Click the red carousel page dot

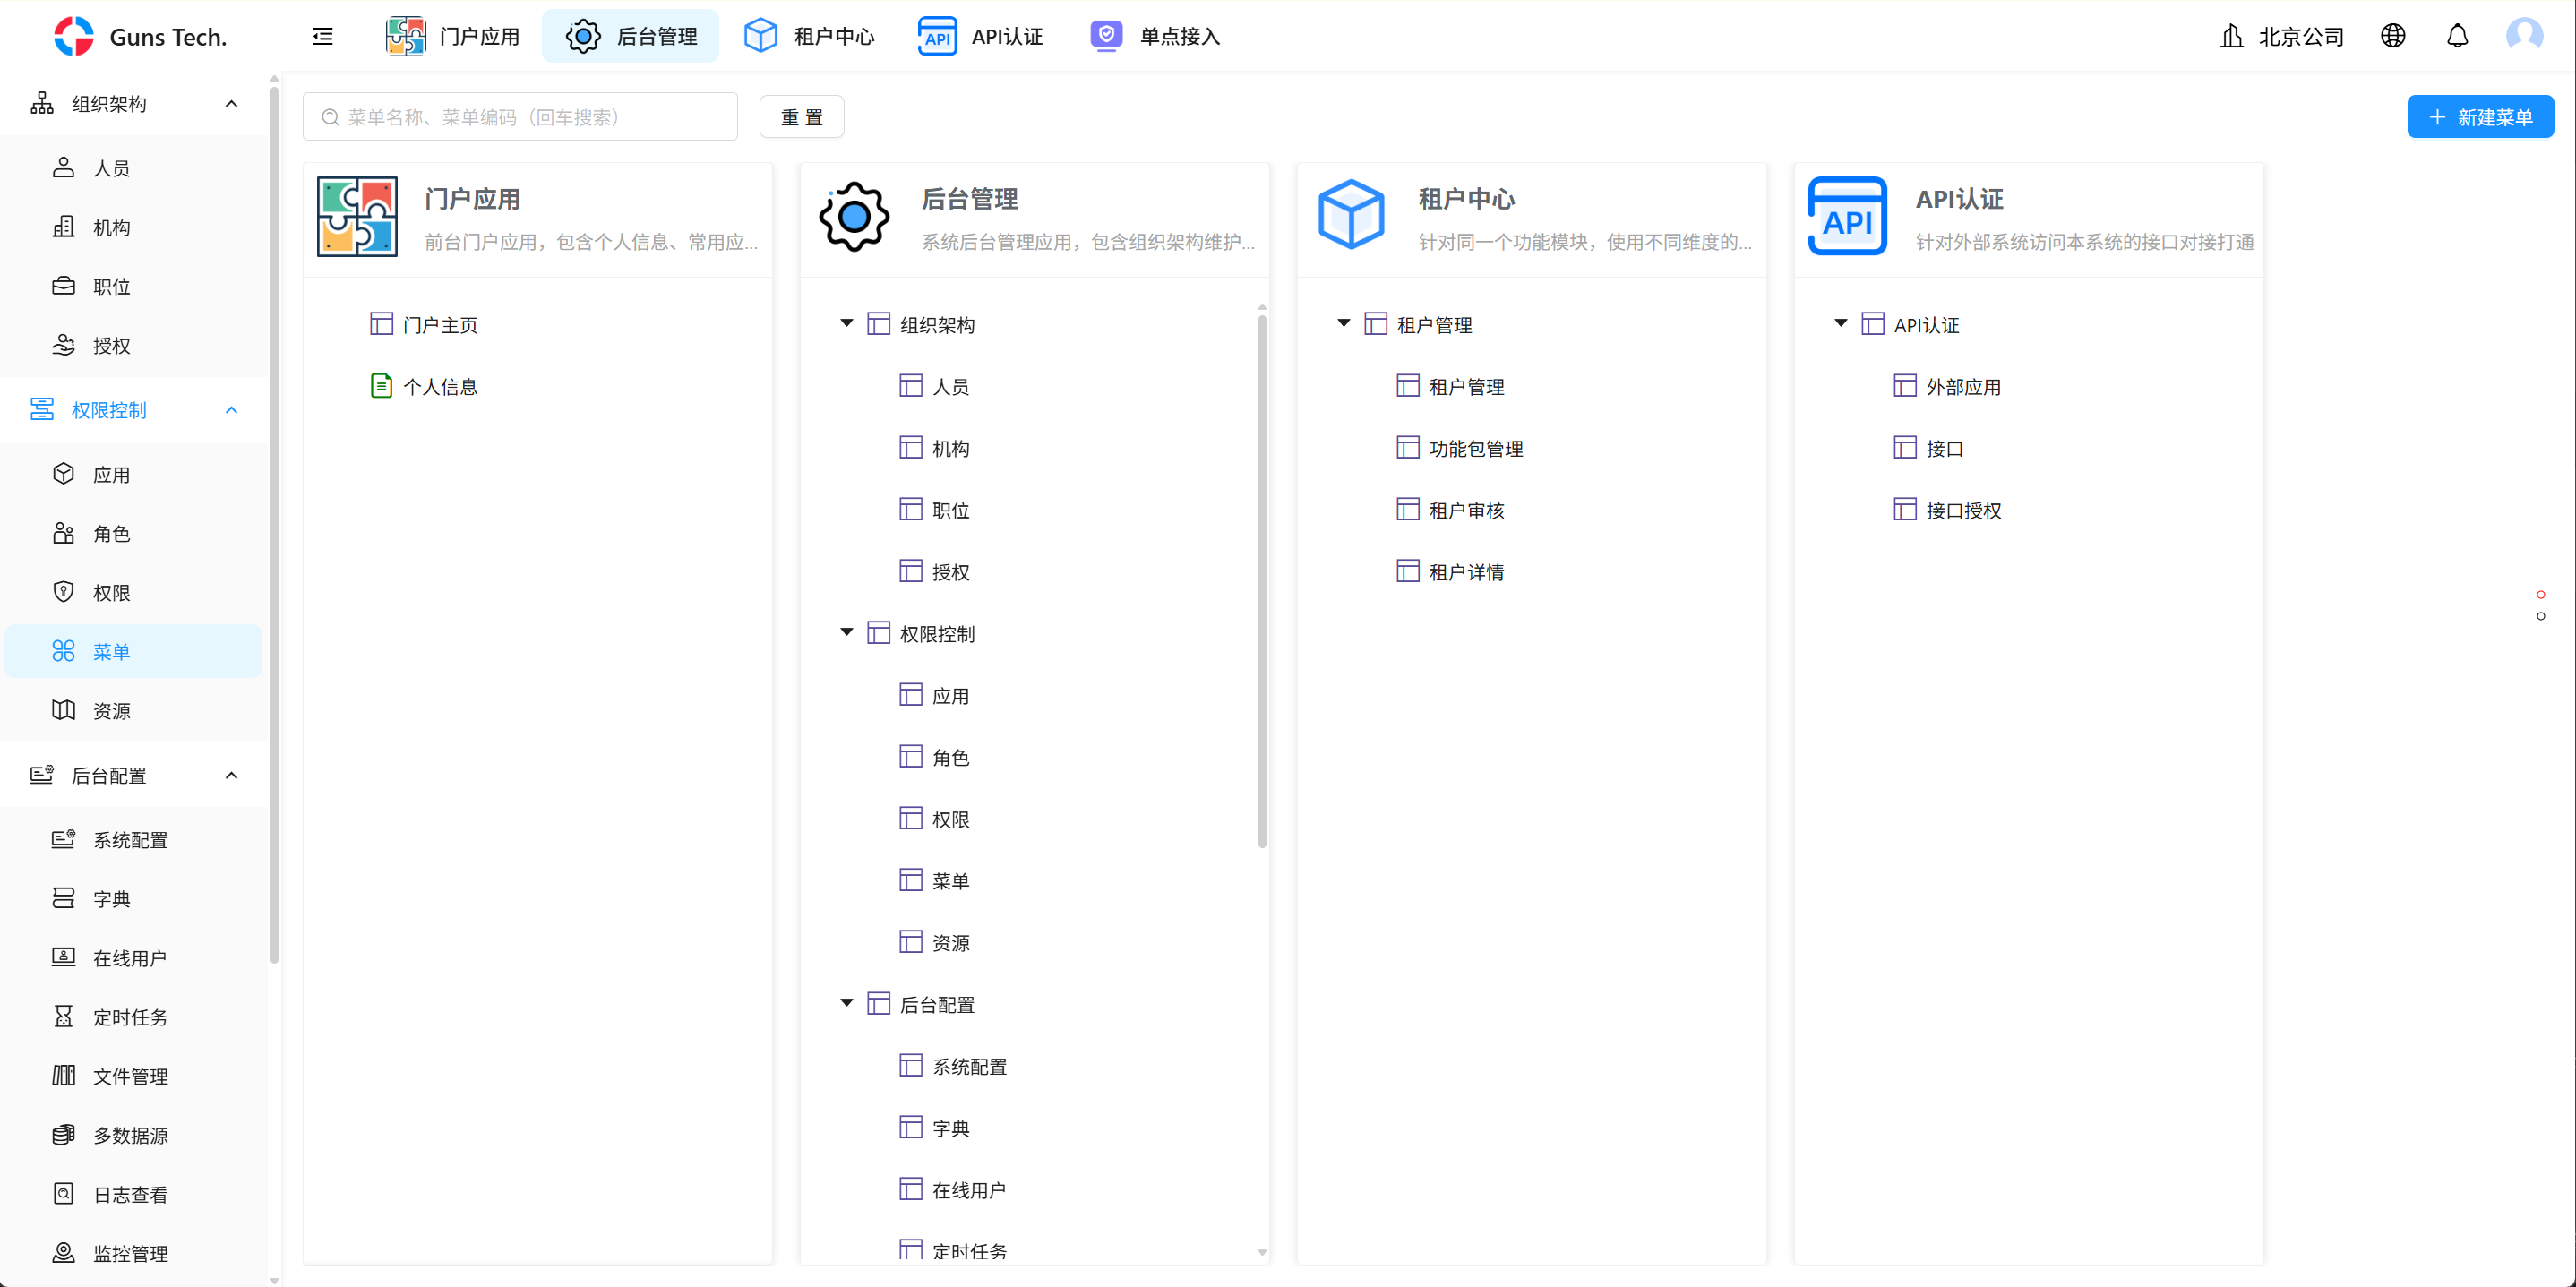(2540, 595)
